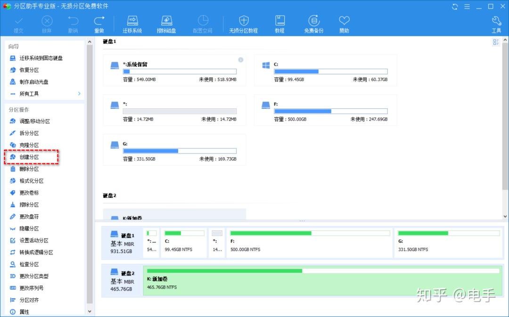509x317 pixels.
Task: Toggle the disk view mode icon
Action: 496,42
